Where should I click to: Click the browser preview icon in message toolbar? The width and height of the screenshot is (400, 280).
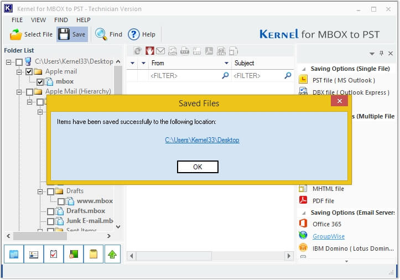coord(138,51)
